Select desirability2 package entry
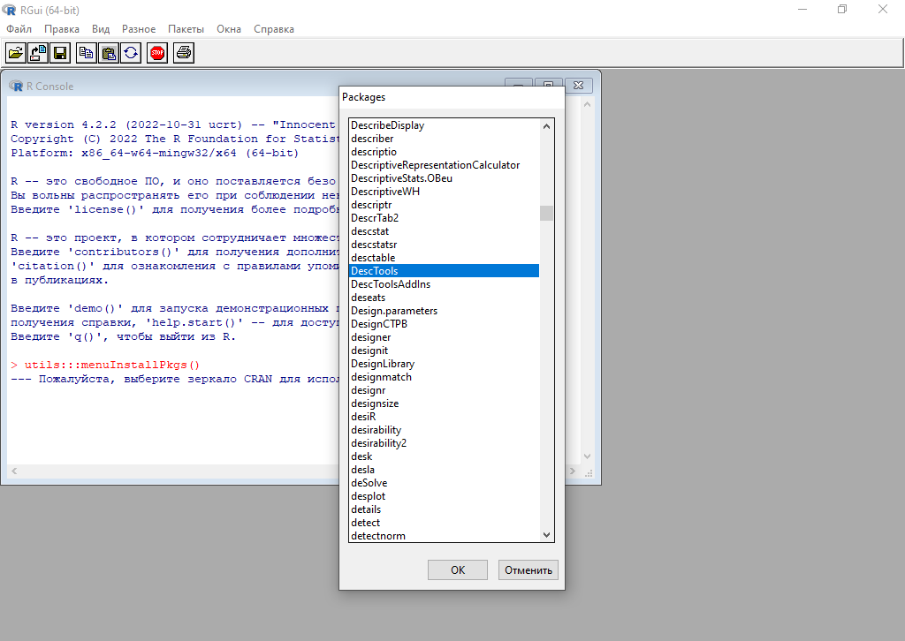The image size is (905, 641). [378, 443]
